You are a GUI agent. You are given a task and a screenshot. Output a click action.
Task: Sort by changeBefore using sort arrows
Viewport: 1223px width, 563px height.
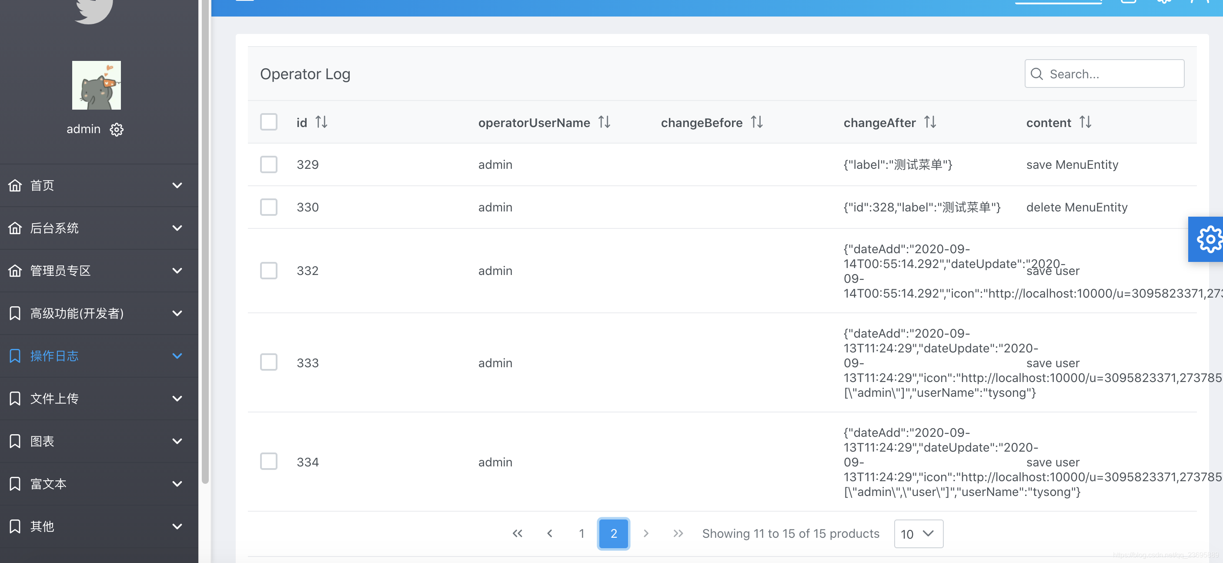click(x=757, y=122)
